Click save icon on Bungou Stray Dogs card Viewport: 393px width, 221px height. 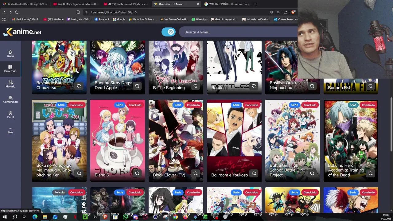pyautogui.click(x=137, y=86)
